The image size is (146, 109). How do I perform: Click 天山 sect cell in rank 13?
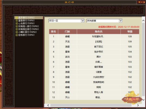67,97
